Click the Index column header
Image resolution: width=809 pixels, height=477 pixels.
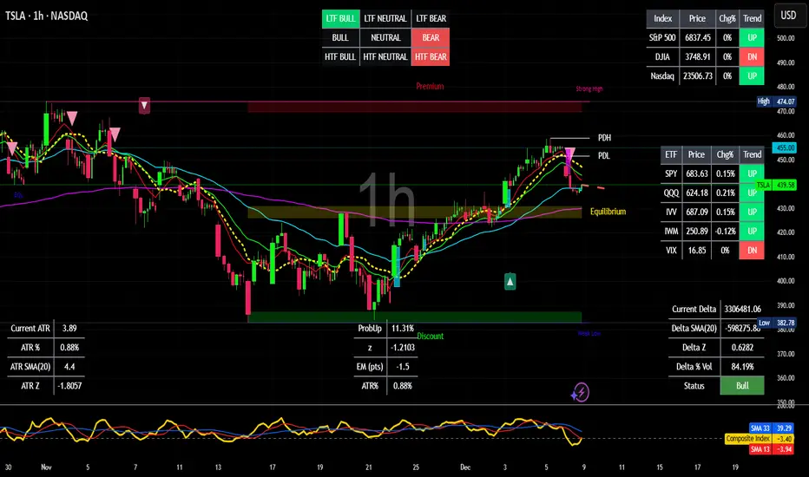[662, 18]
